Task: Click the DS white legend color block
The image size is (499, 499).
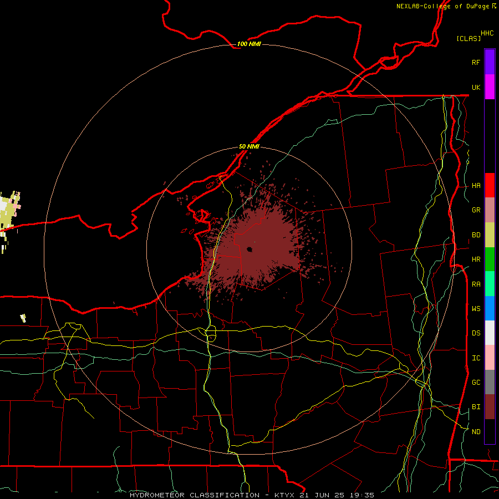Action: (490, 333)
